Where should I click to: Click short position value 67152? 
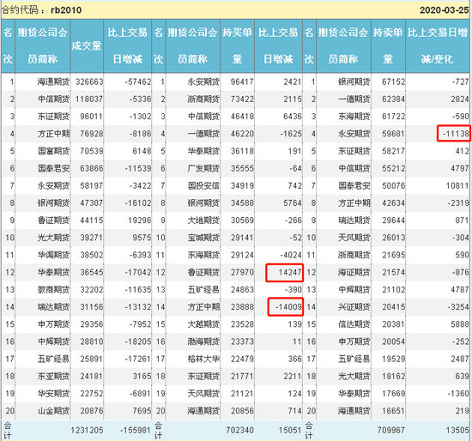[x=393, y=82]
